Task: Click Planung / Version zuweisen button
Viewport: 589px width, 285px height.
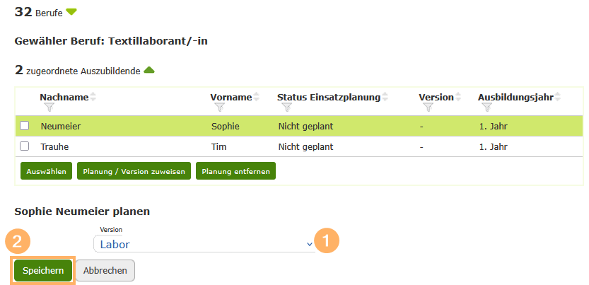Action: 134,171
